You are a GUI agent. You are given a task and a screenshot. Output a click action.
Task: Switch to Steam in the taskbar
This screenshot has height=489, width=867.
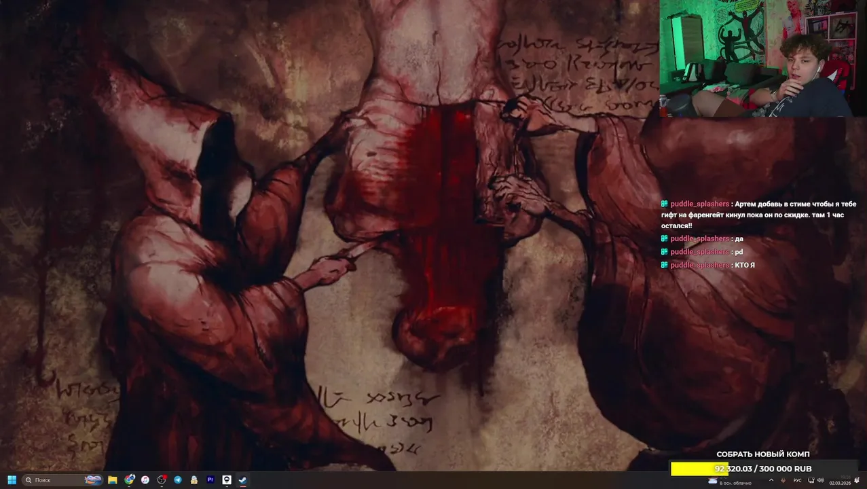click(243, 480)
